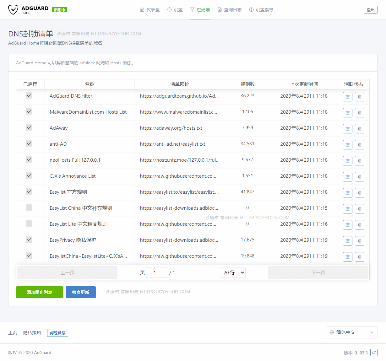Disable the AdGuard DNS filter checkbox
The image size is (386, 361).
click(29, 95)
